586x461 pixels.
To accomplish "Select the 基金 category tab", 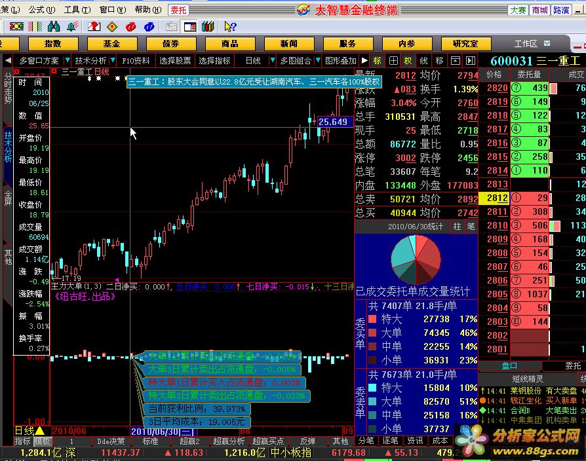I will [112, 44].
